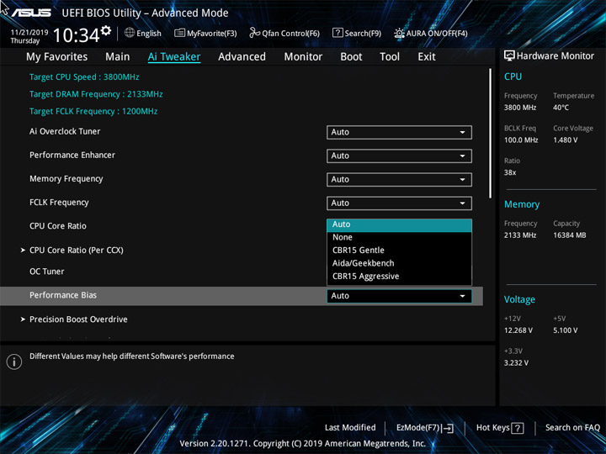
Task: Click the 10:34 clock display
Action: pyautogui.click(x=76, y=35)
